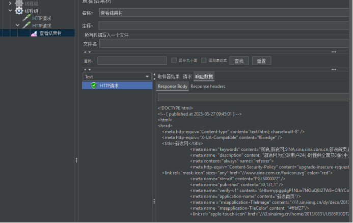
Task: Select the first HTTP请求 tree item
Action: pos(42,18)
